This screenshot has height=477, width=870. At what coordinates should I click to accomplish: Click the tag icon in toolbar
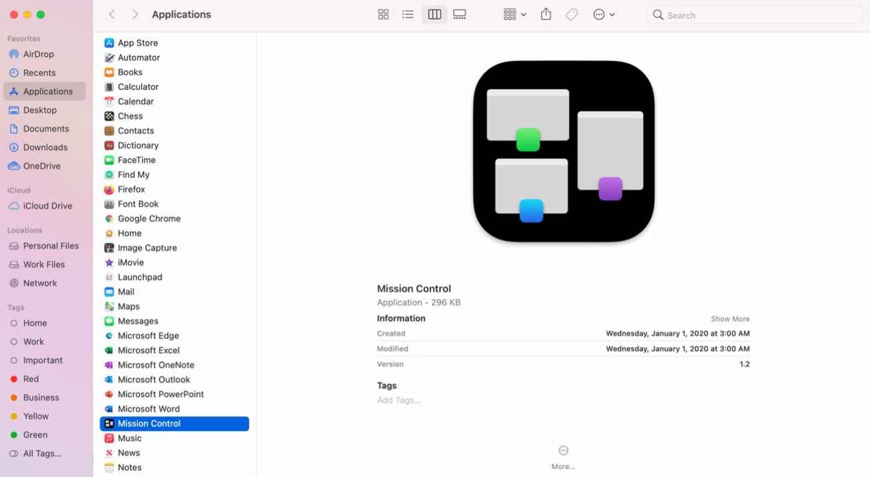(572, 15)
